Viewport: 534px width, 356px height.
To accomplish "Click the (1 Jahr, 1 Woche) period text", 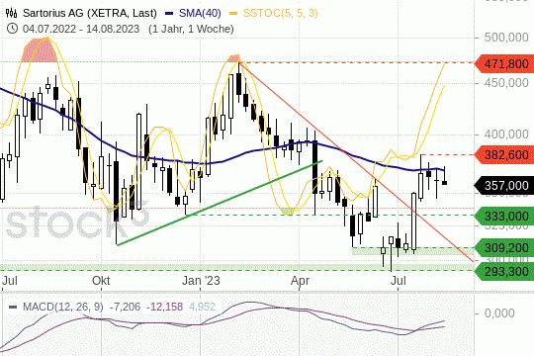I will pyautogui.click(x=191, y=29).
